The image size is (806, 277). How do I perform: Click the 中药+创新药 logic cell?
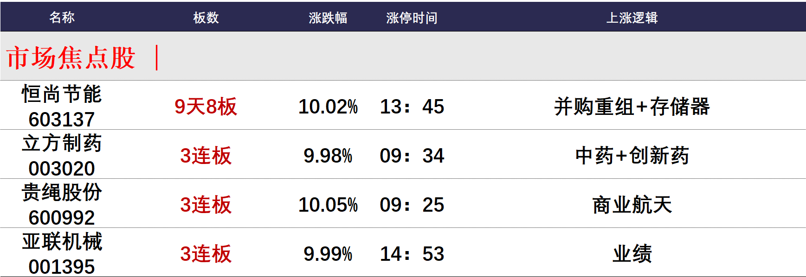632,156
